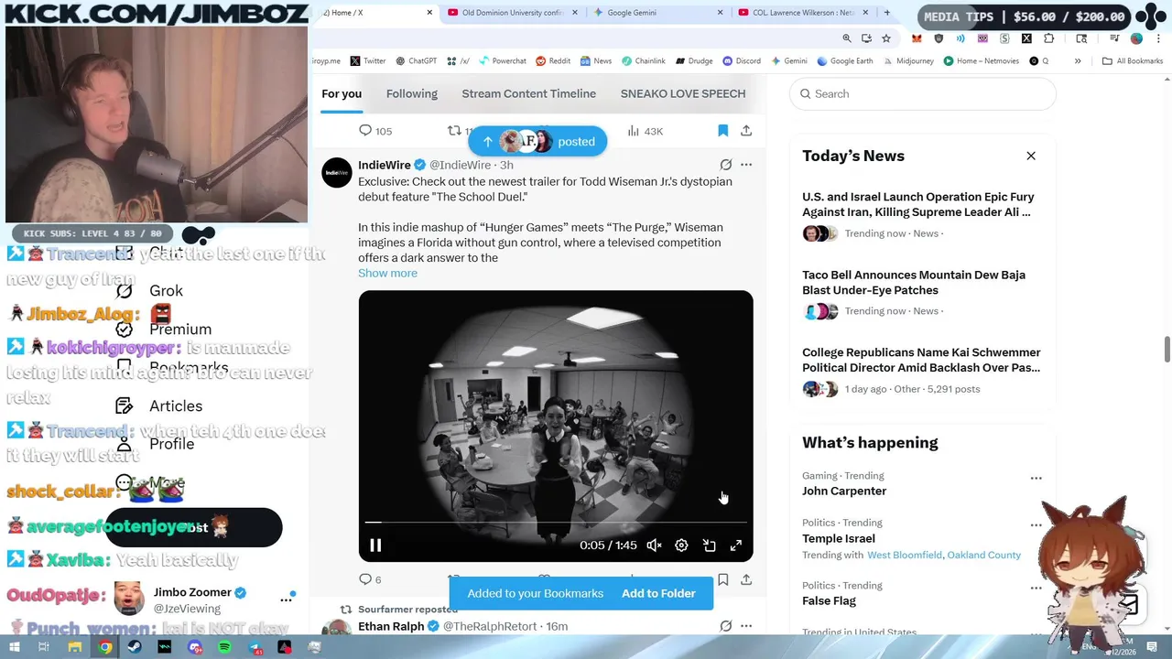Open ChatGPT bookmark in bookmarks bar
The width and height of the screenshot is (1172, 659).
pos(416,60)
